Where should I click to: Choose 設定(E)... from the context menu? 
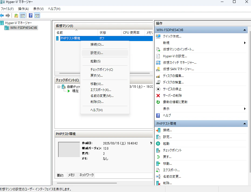[105, 53]
